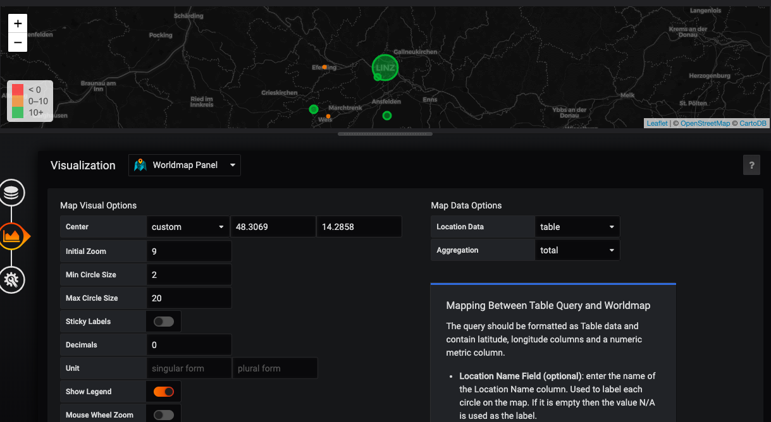Open the Leaflet attribution link
The image size is (771, 422).
[x=657, y=123]
